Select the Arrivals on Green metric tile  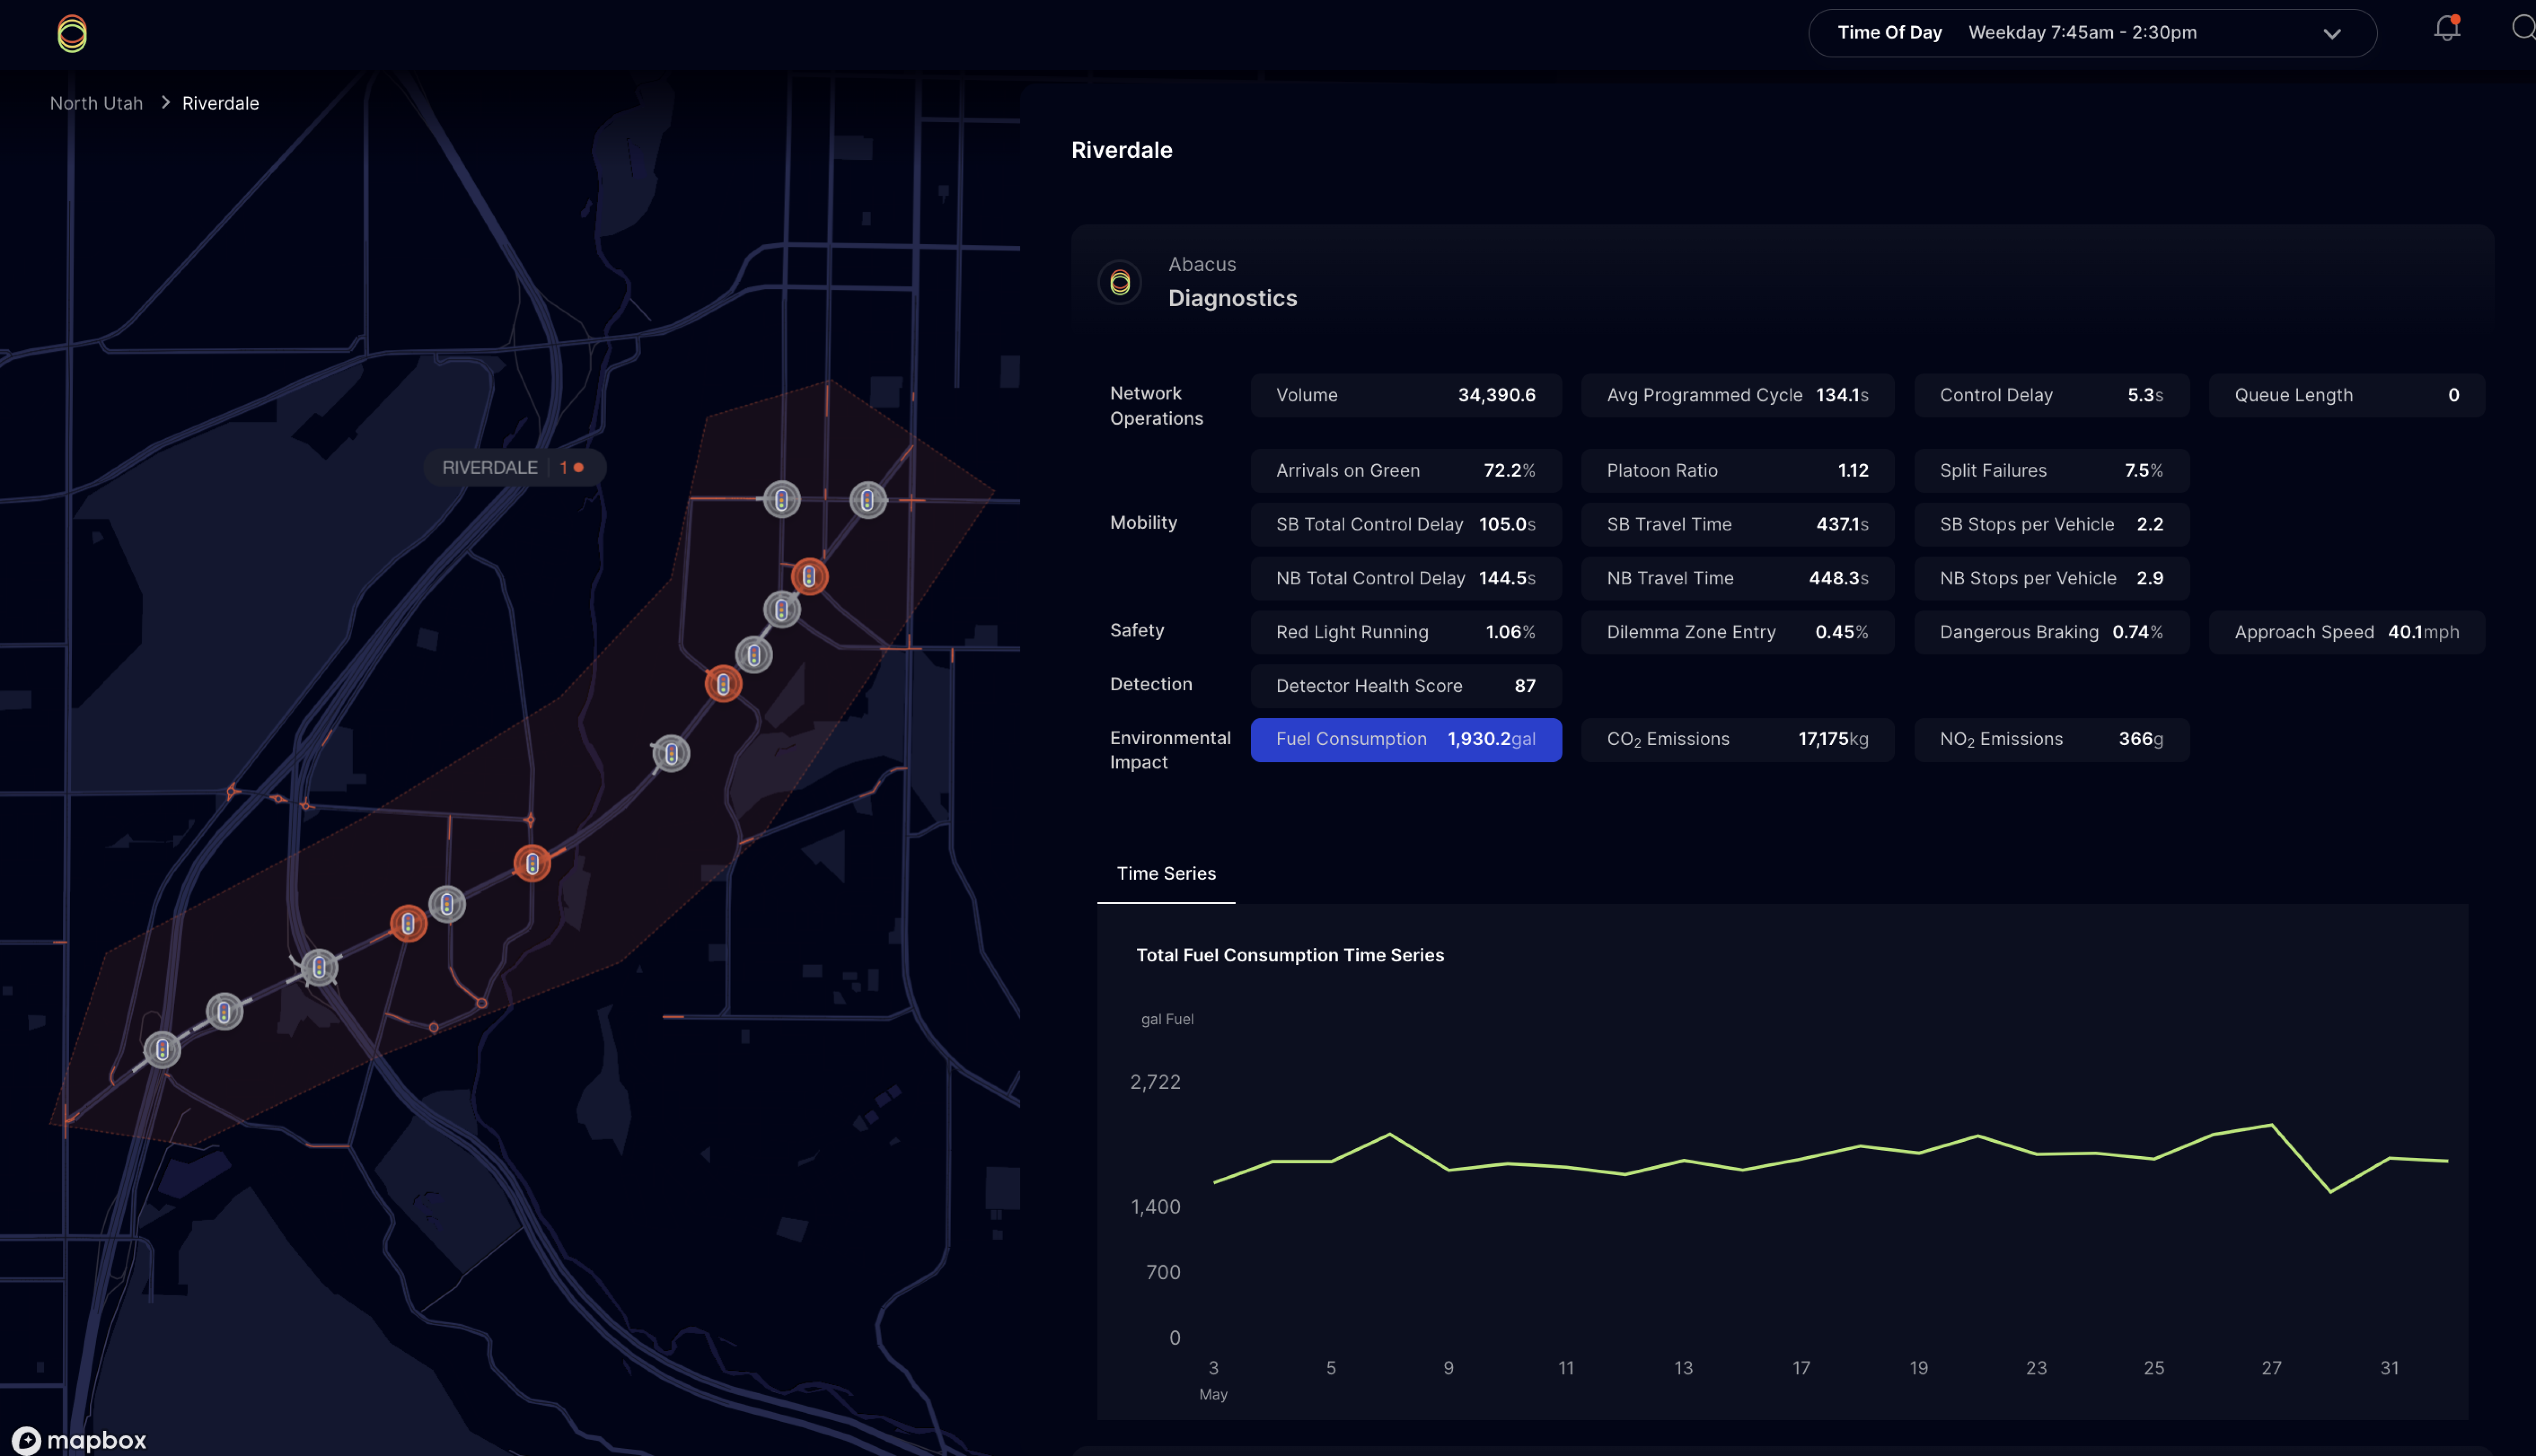[x=1405, y=471]
